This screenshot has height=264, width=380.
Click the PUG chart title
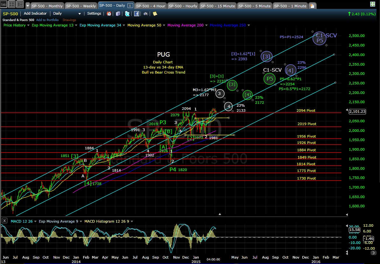pyautogui.click(x=163, y=54)
